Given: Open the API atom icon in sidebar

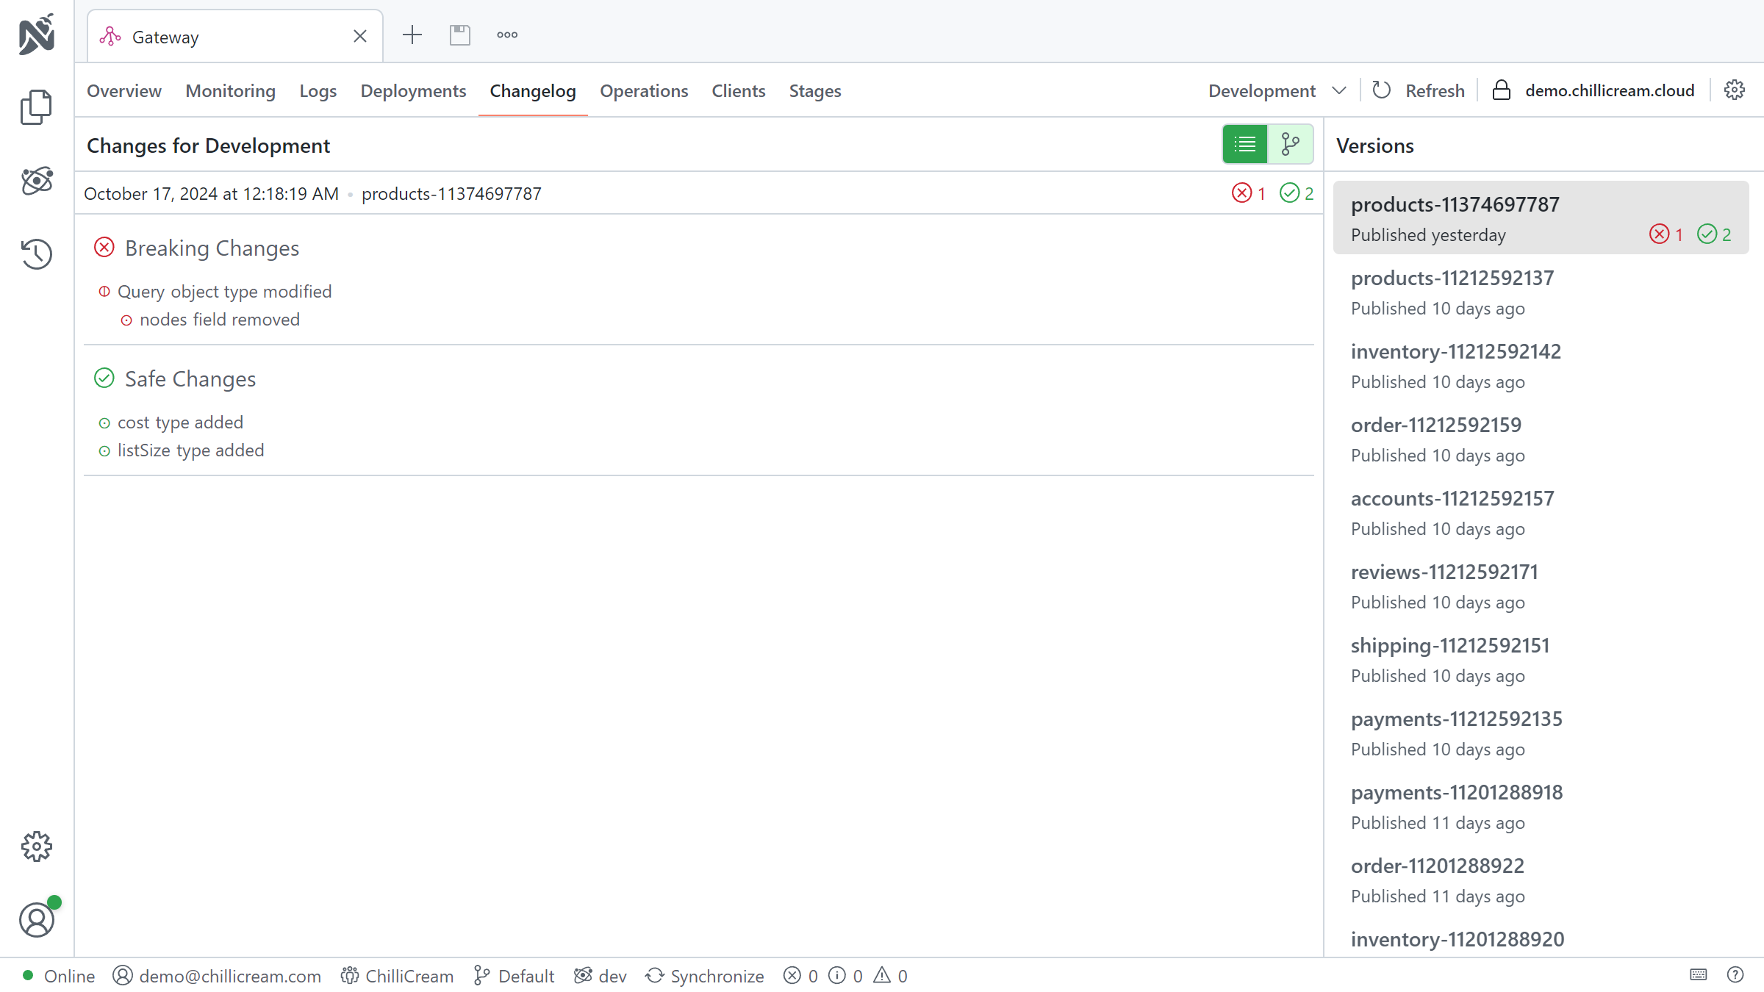Looking at the screenshot, I should pyautogui.click(x=36, y=181).
